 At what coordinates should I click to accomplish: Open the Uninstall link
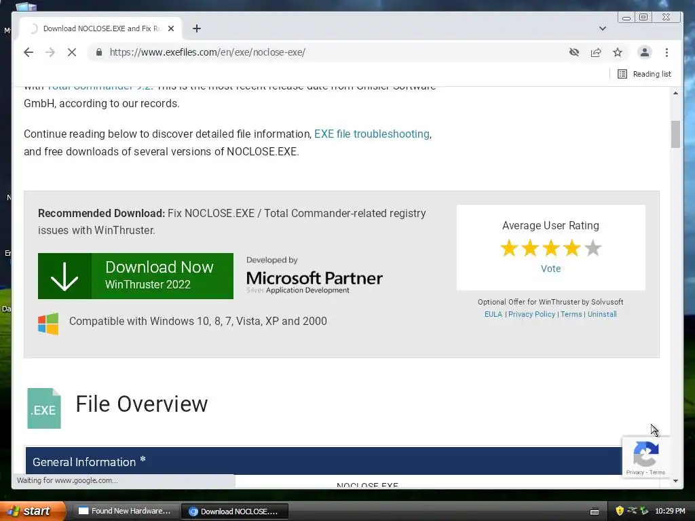pos(602,314)
